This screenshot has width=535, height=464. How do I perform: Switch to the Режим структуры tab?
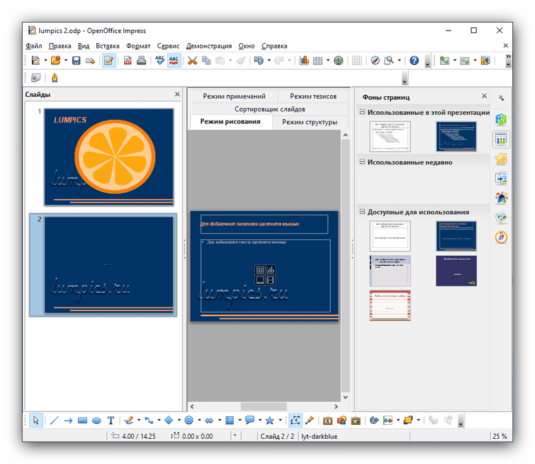click(x=309, y=122)
